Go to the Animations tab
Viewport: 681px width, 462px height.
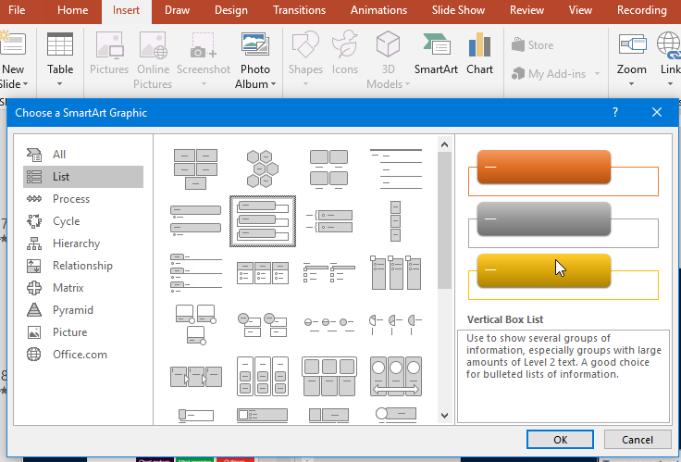378,10
